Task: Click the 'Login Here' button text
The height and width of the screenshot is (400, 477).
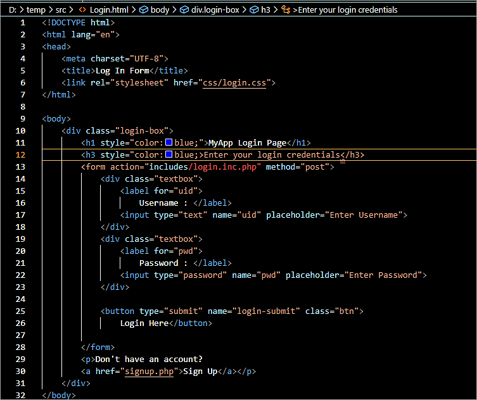Action: click(144, 323)
